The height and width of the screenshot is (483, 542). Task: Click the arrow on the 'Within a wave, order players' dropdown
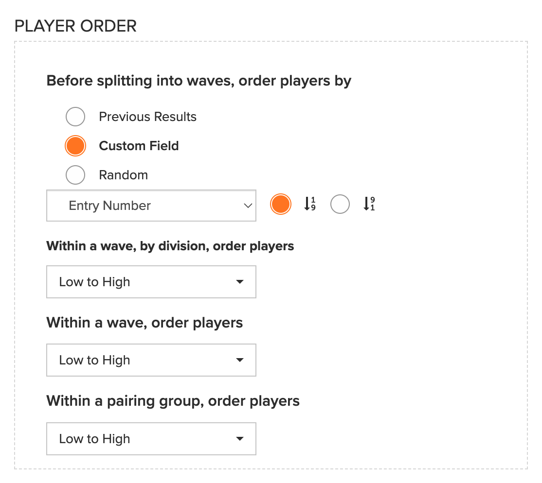pyautogui.click(x=239, y=360)
